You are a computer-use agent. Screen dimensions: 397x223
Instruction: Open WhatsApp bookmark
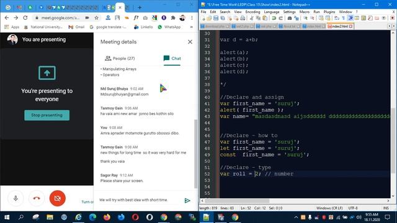tap(169, 27)
